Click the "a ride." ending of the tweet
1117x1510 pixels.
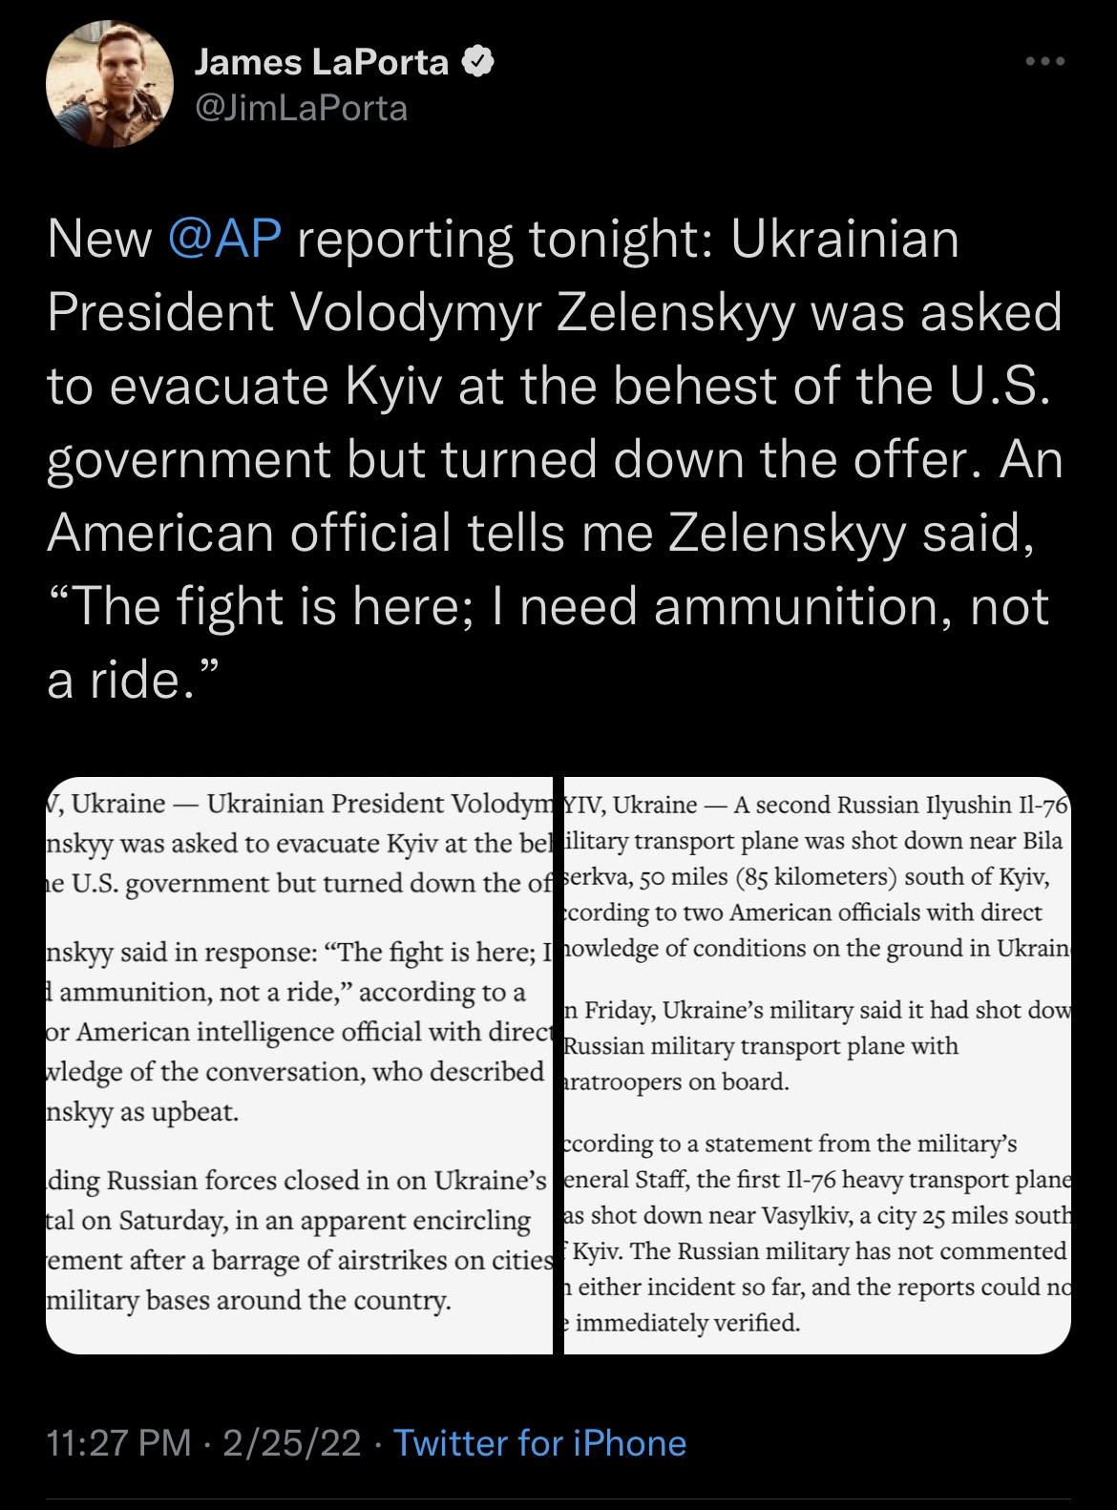(x=134, y=681)
